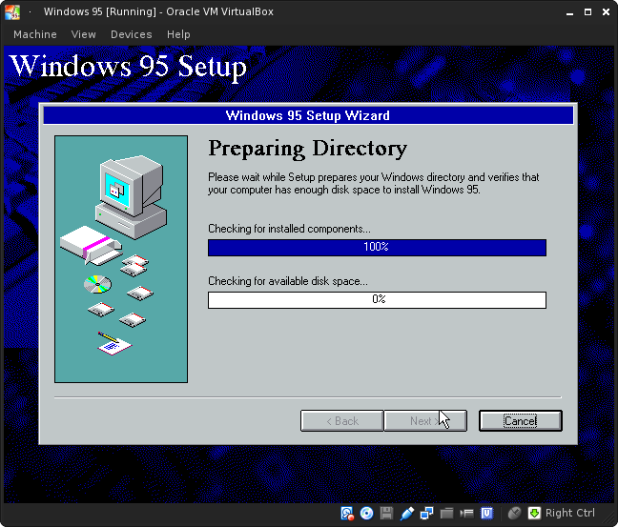The height and width of the screenshot is (527, 618).
Task: Click the Preparing Directory heading
Action: click(x=307, y=149)
